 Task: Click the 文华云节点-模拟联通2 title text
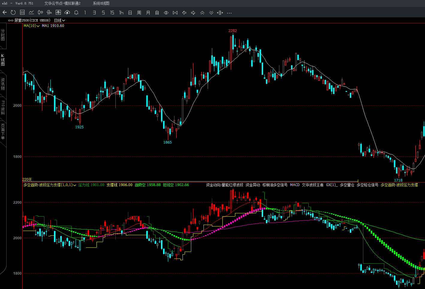point(63,3)
